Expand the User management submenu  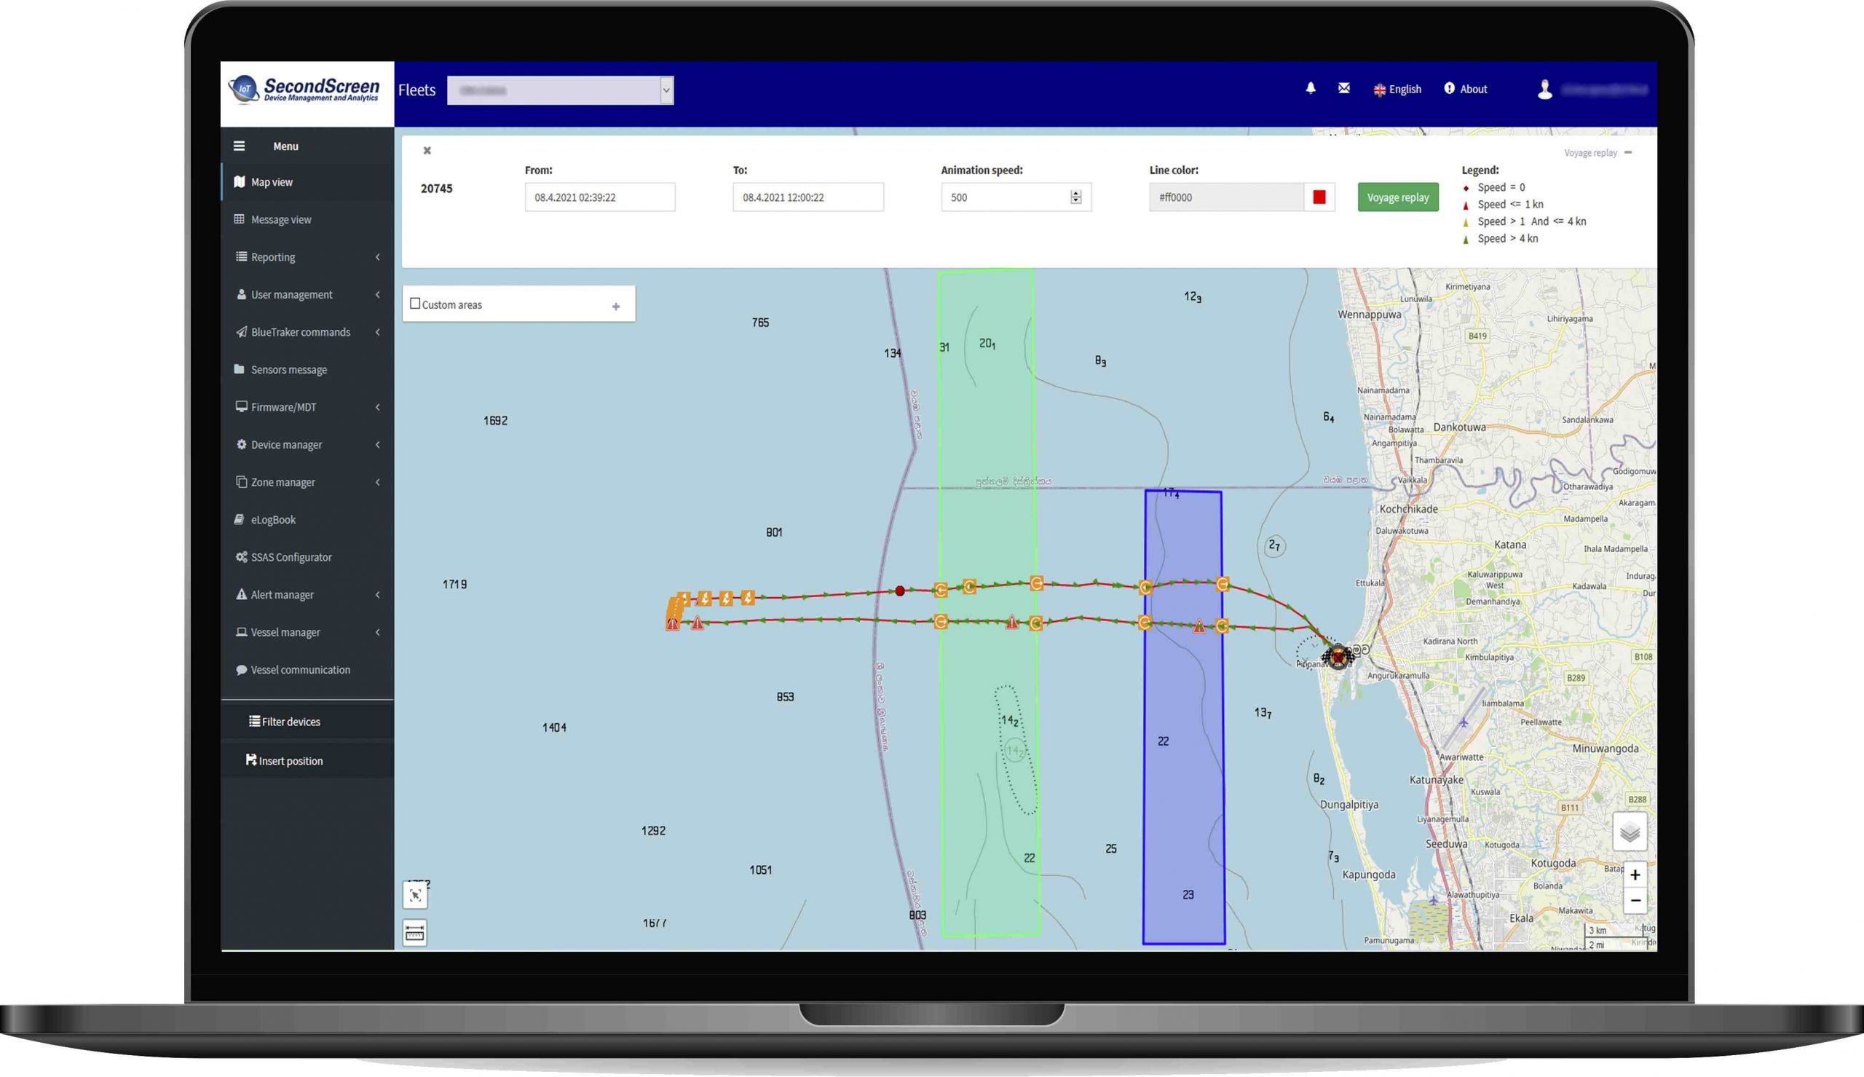pos(307,294)
